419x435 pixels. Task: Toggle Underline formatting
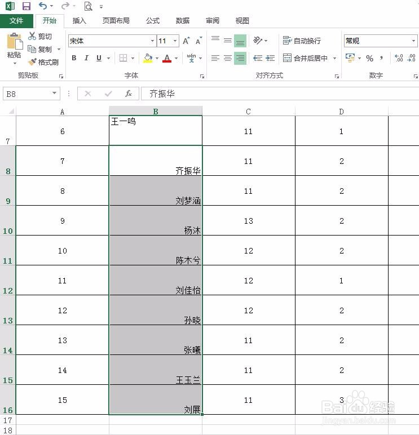point(99,58)
